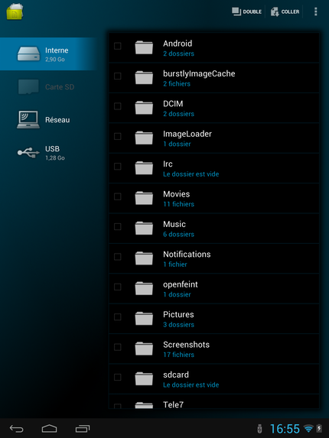Click the USB trident icon
This screenshot has height=438, width=329.
point(28,153)
